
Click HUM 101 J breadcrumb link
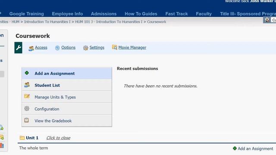click(x=109, y=22)
